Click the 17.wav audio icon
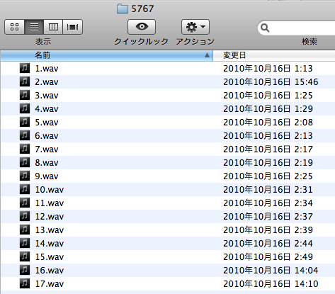 (25, 283)
